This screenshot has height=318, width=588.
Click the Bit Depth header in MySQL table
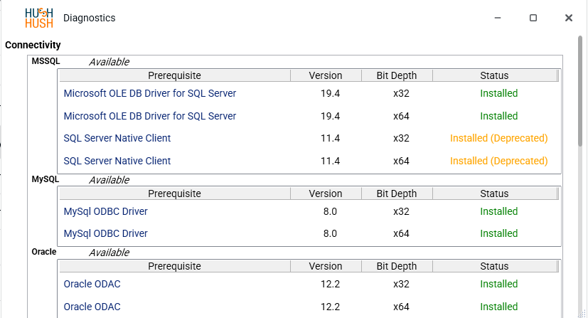[x=397, y=194]
